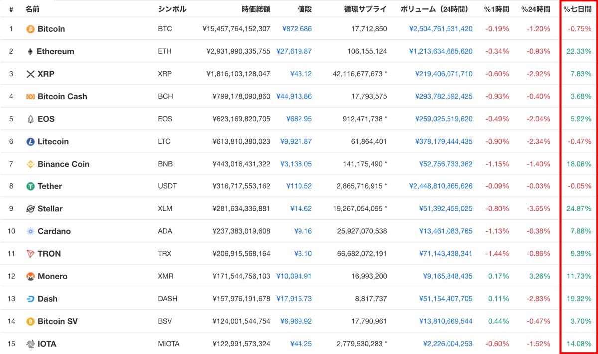Click the Litecoin logo icon
The height and width of the screenshot is (354, 598).
pos(30,141)
